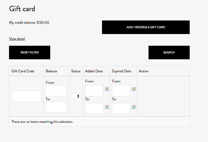This screenshot has width=208, height=142.
Task: Focus the Added Date From text field
Action: (94, 91)
